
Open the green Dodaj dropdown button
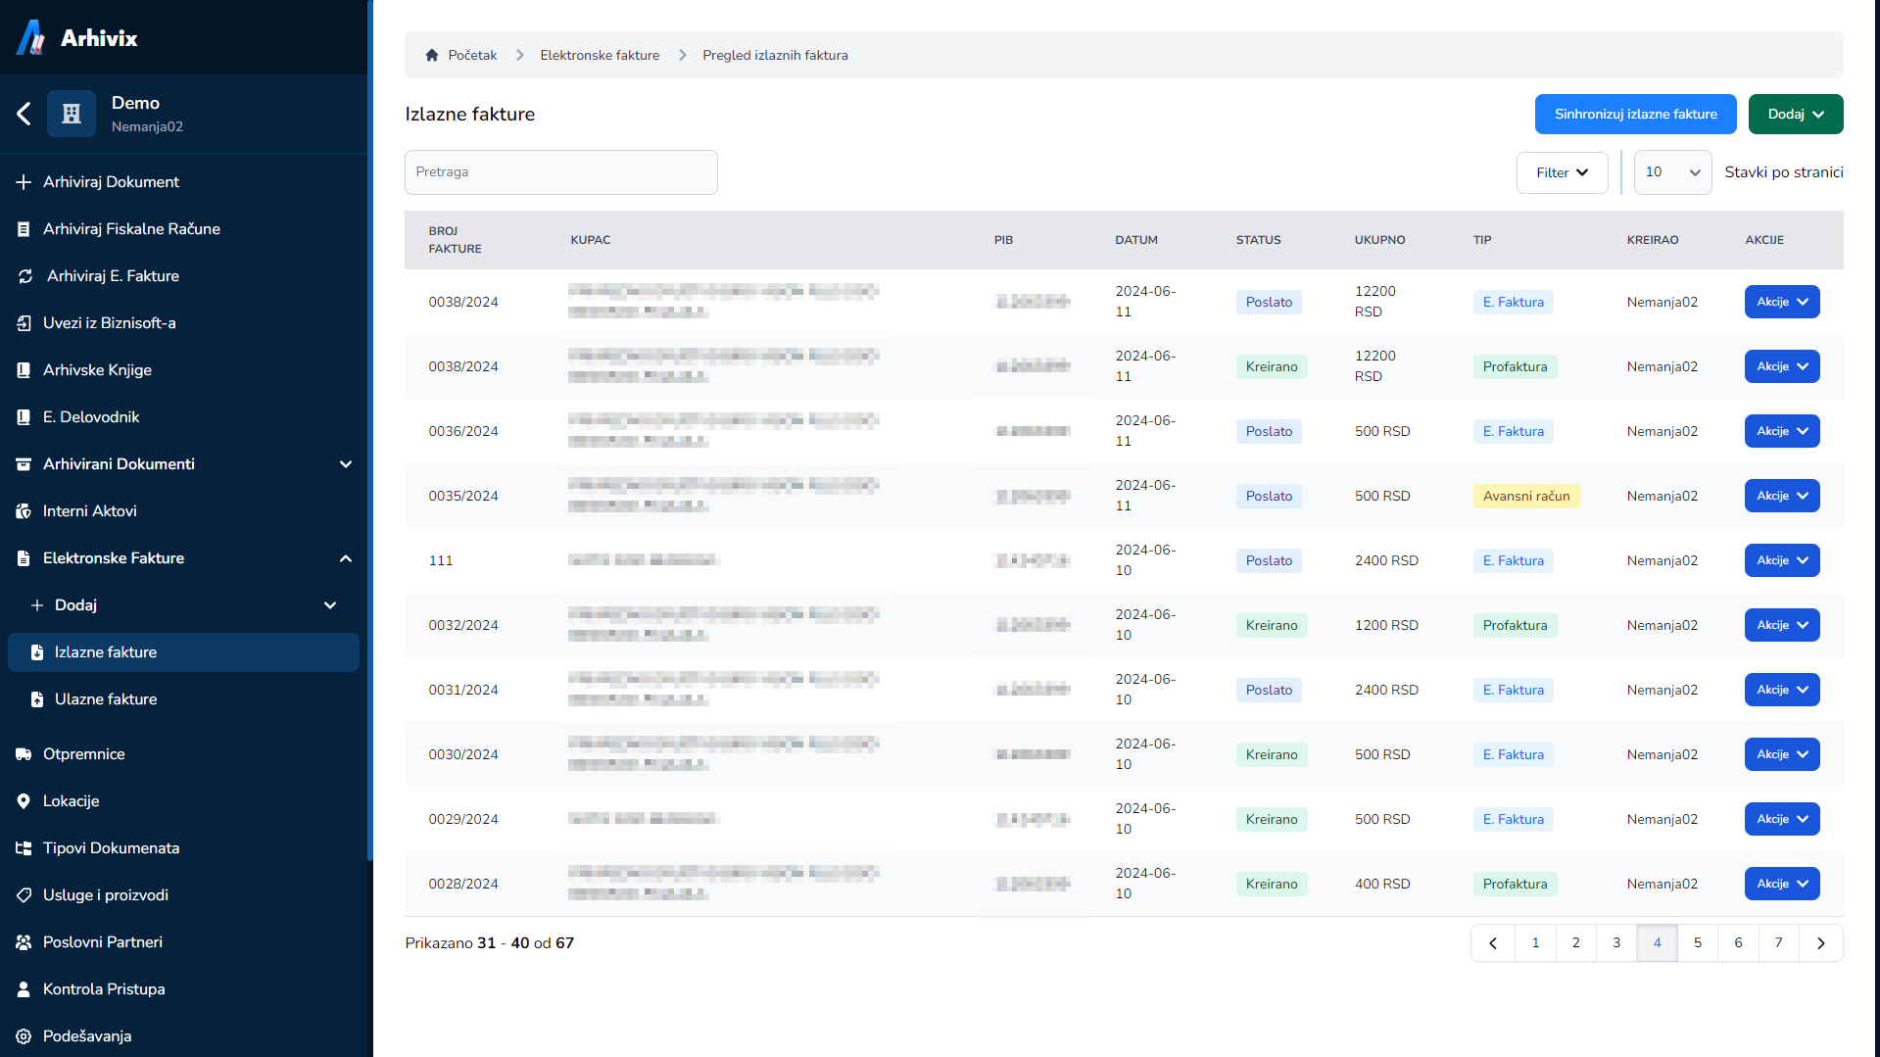tap(1795, 115)
